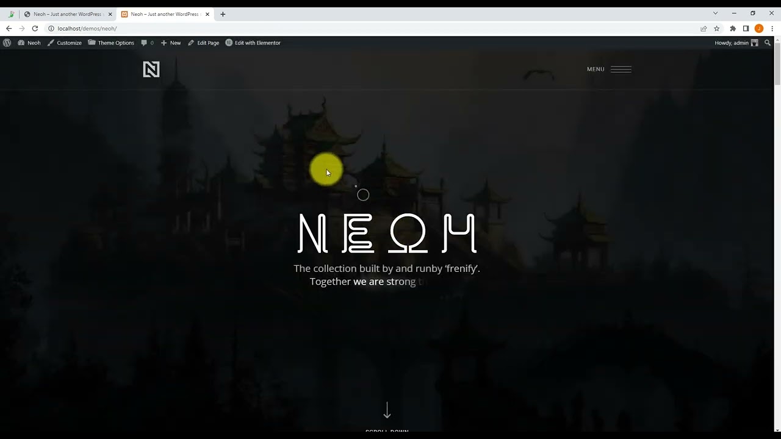Click the page vertical scrollbar thumb

pos(777,63)
